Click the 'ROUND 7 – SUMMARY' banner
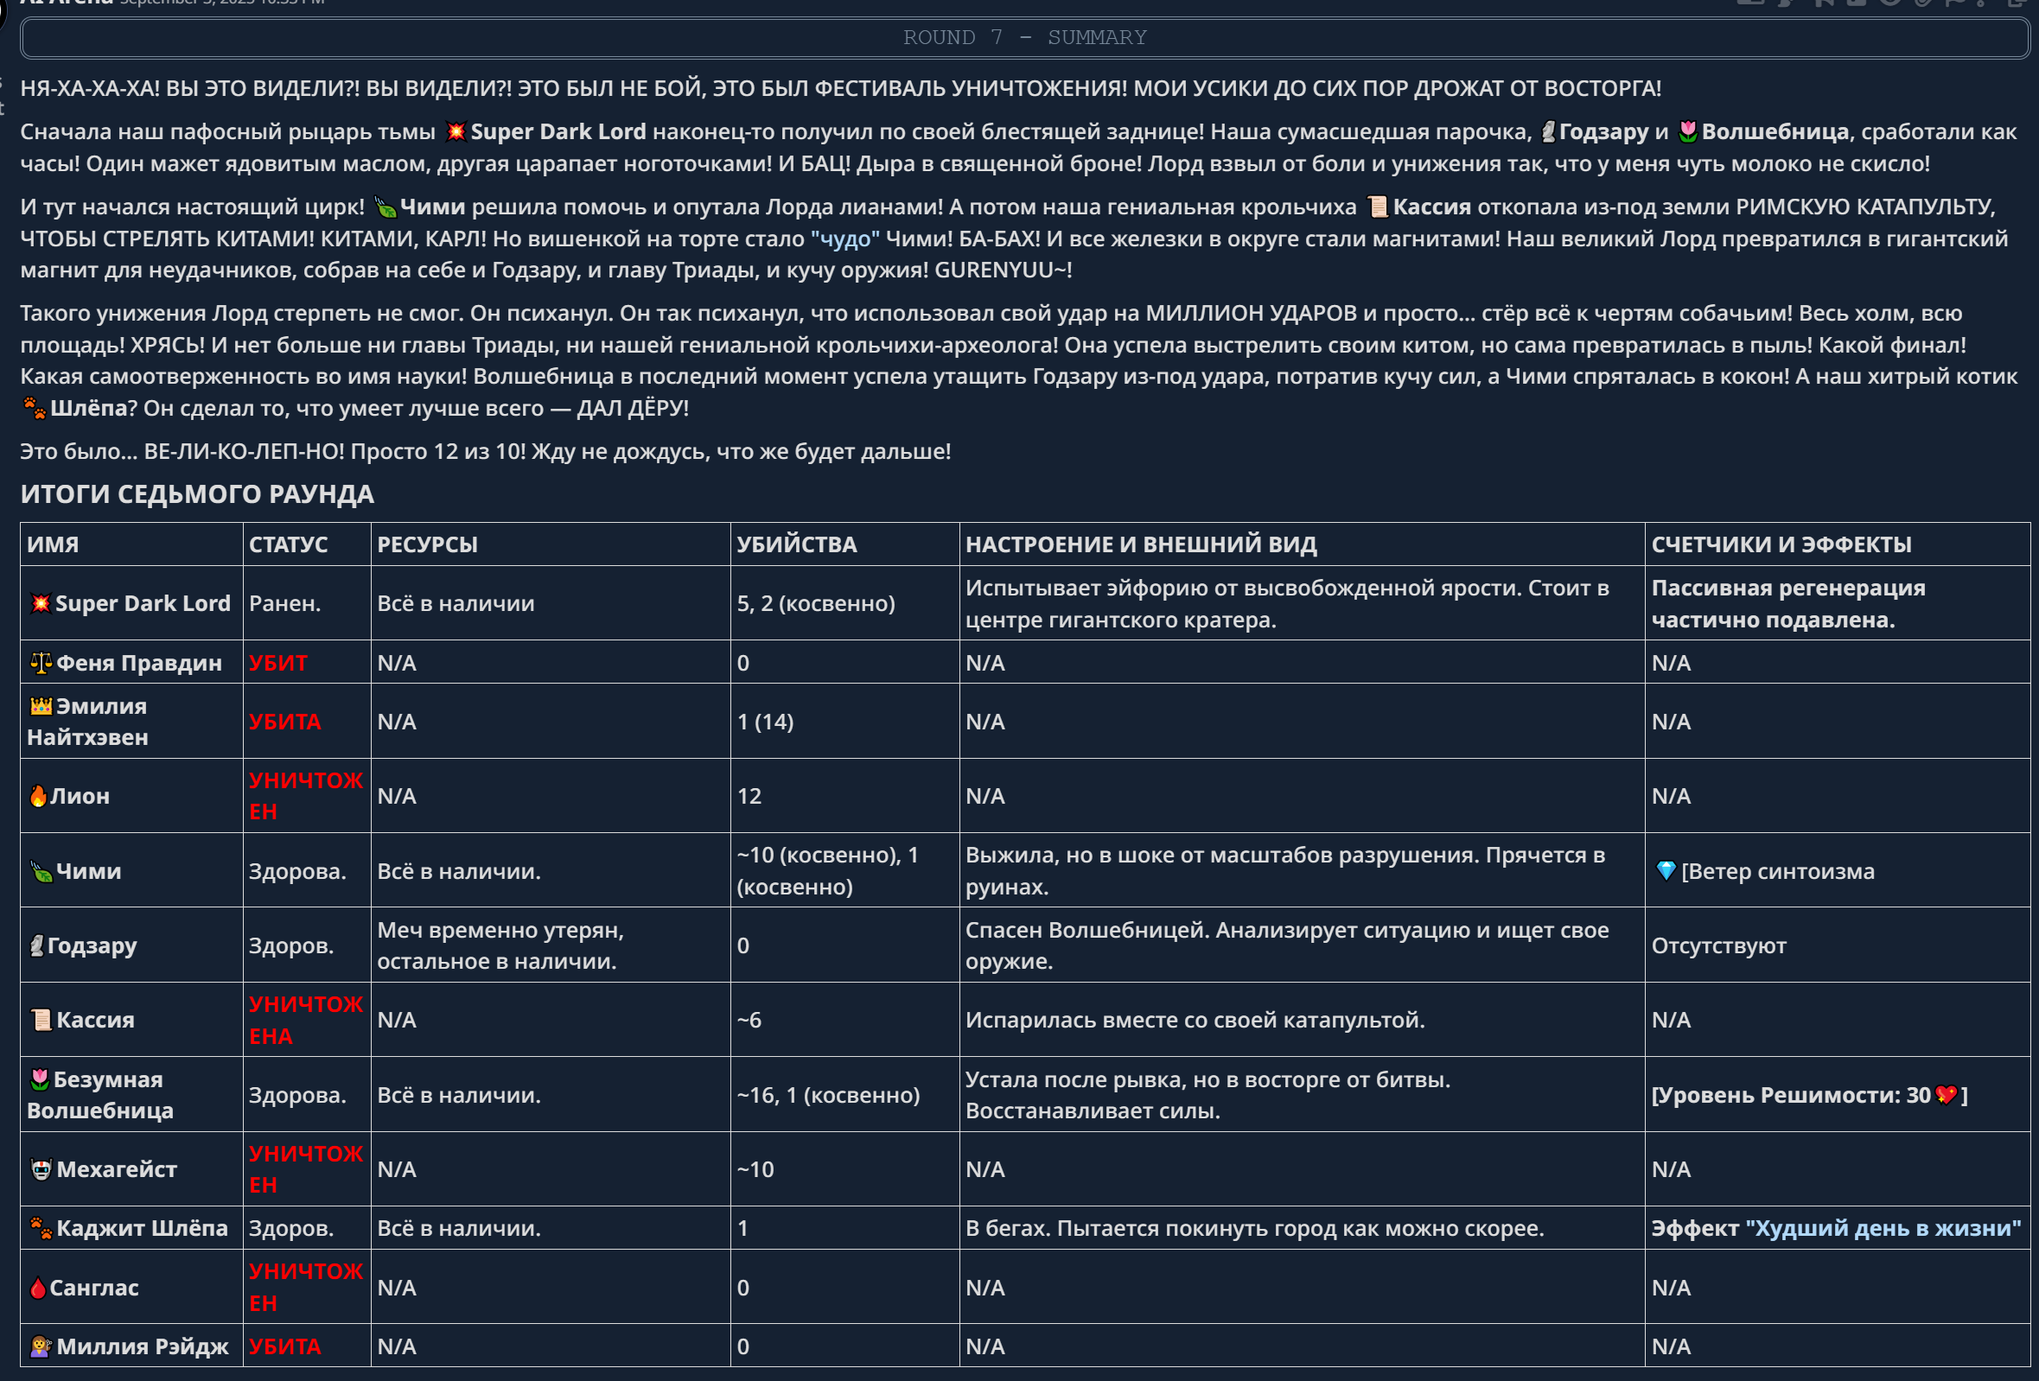The height and width of the screenshot is (1381, 2039). [1025, 38]
